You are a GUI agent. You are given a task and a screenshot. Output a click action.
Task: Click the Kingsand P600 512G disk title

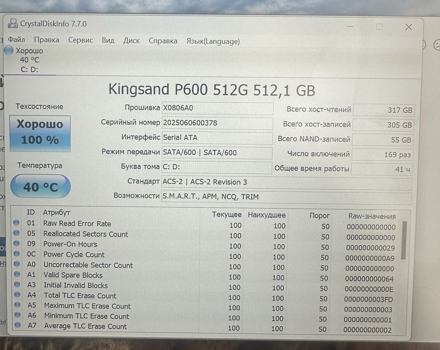[x=212, y=90]
